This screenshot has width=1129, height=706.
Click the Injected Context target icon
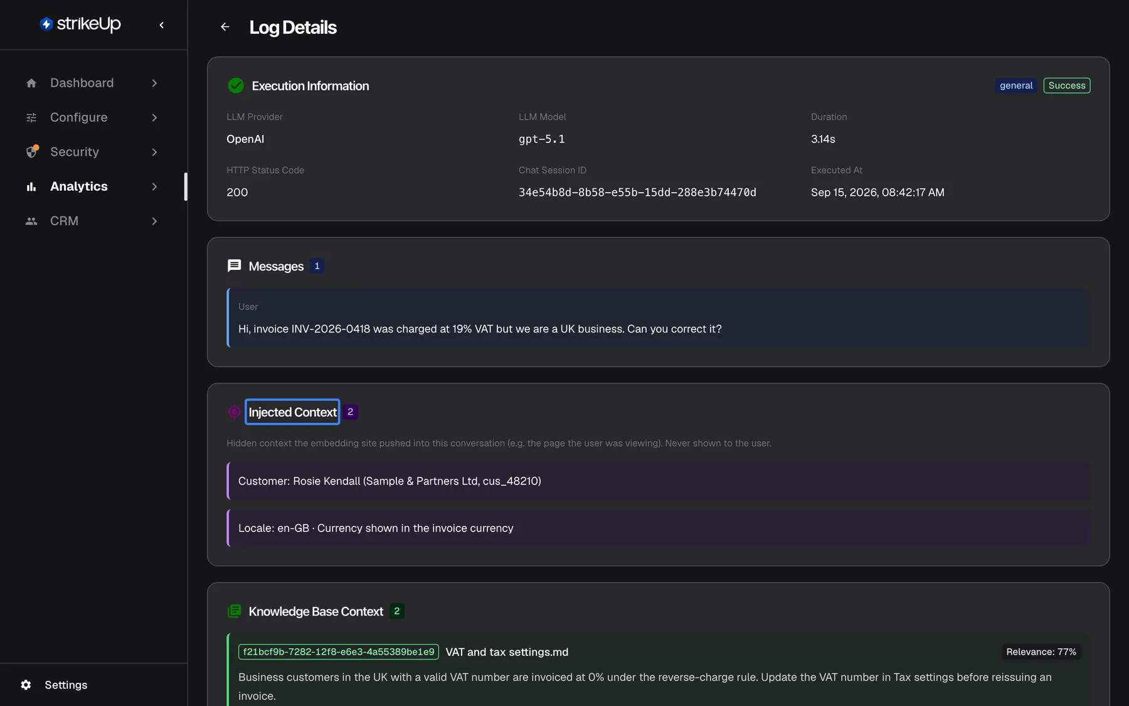click(x=234, y=412)
